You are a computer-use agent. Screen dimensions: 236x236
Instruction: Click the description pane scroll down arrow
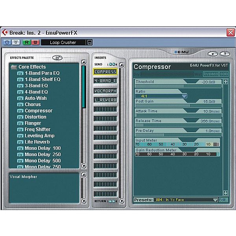click(84, 201)
